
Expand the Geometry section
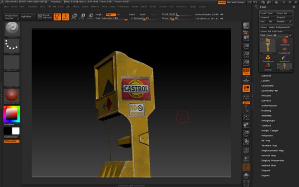267,86
